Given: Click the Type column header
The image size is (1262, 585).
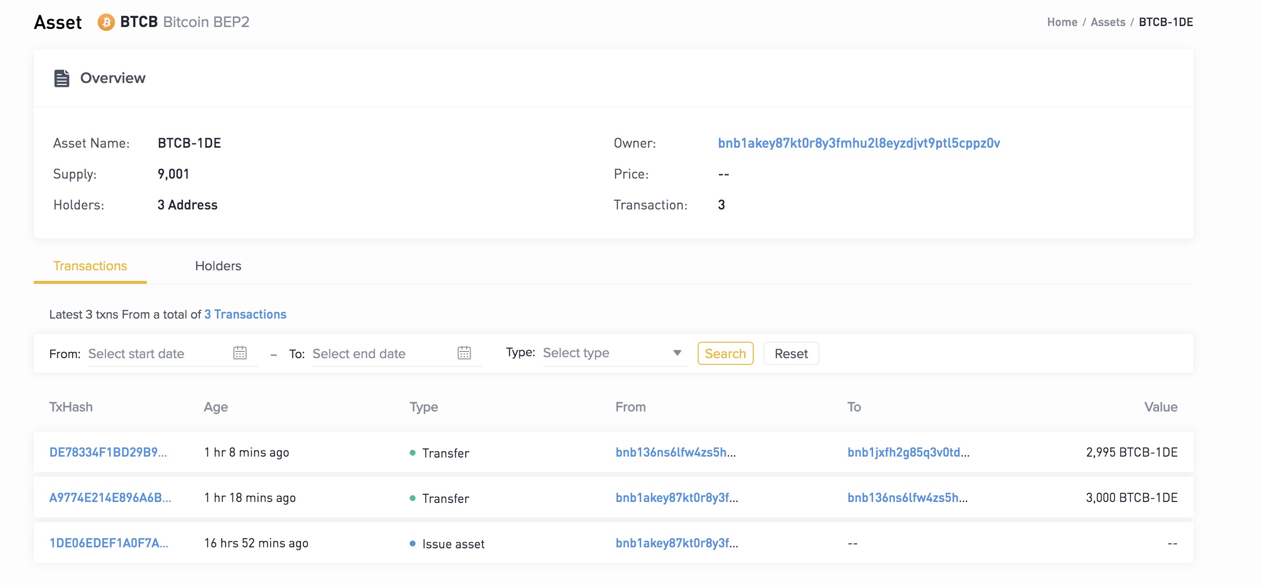Looking at the screenshot, I should [x=424, y=407].
